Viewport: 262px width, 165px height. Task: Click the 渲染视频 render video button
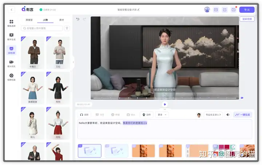coord(247,19)
